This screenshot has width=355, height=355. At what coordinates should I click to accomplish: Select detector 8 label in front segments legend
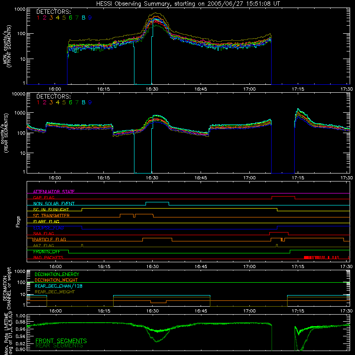83,18
